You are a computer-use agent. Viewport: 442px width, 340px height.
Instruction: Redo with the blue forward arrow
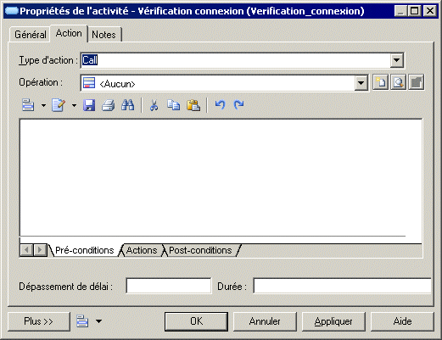pos(239,104)
